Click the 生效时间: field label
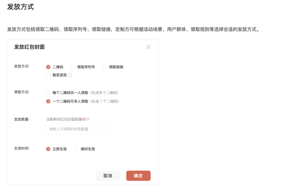281x191 pixels. pyautogui.click(x=22, y=148)
